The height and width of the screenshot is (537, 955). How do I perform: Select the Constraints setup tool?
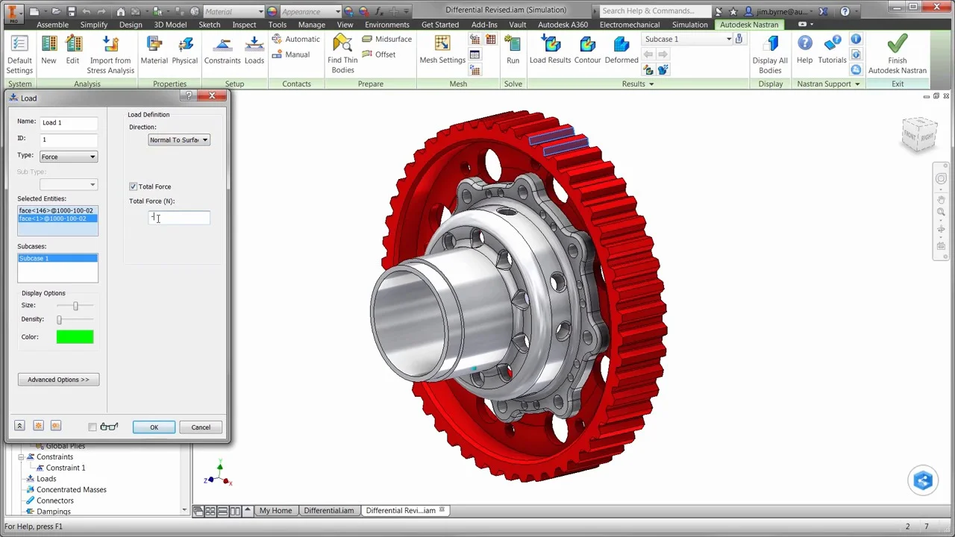click(x=222, y=51)
